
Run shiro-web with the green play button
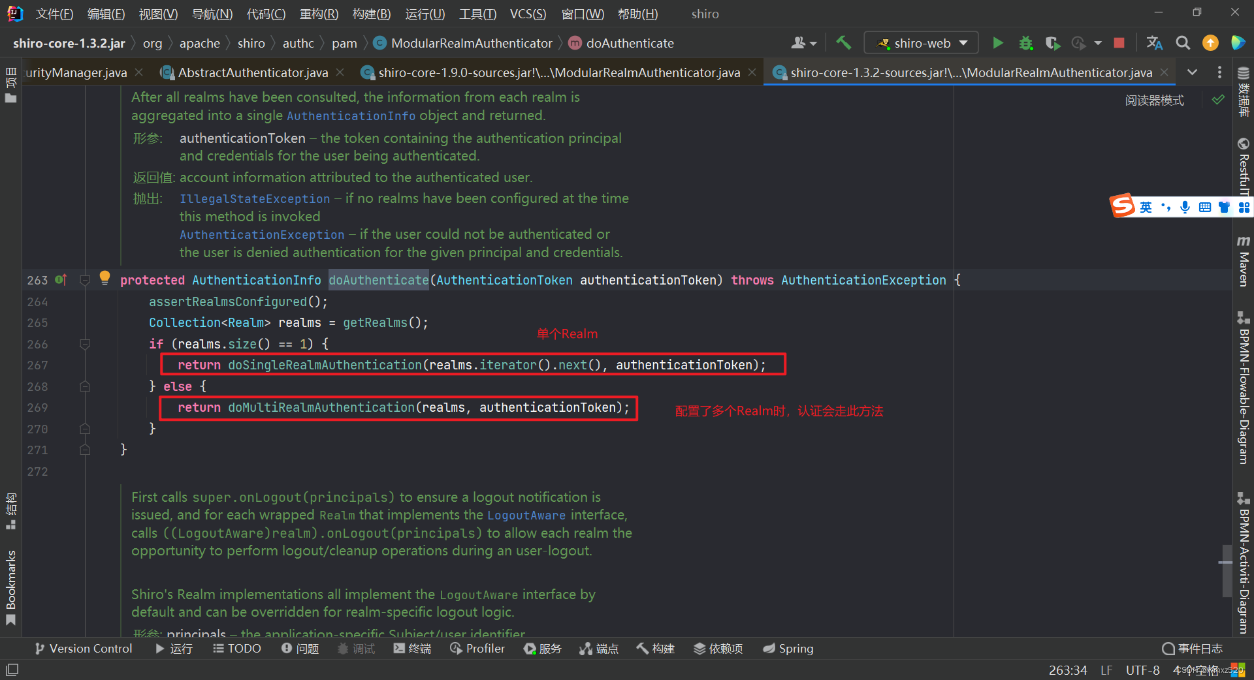click(997, 43)
